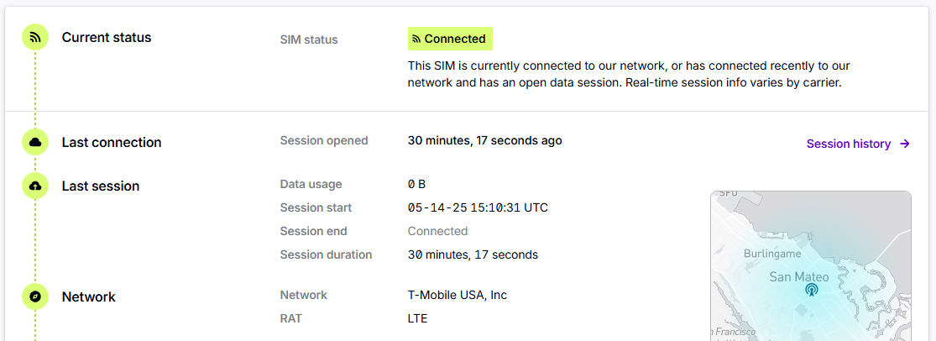This screenshot has height=341, width=936.
Task: Click the cell tower marker on map
Action: coord(811,291)
